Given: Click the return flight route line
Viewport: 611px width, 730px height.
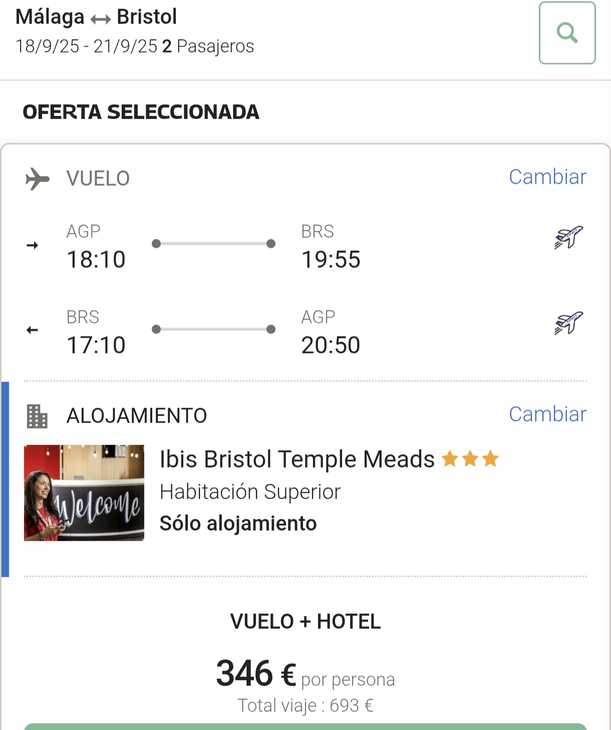Looking at the screenshot, I should click(x=213, y=329).
